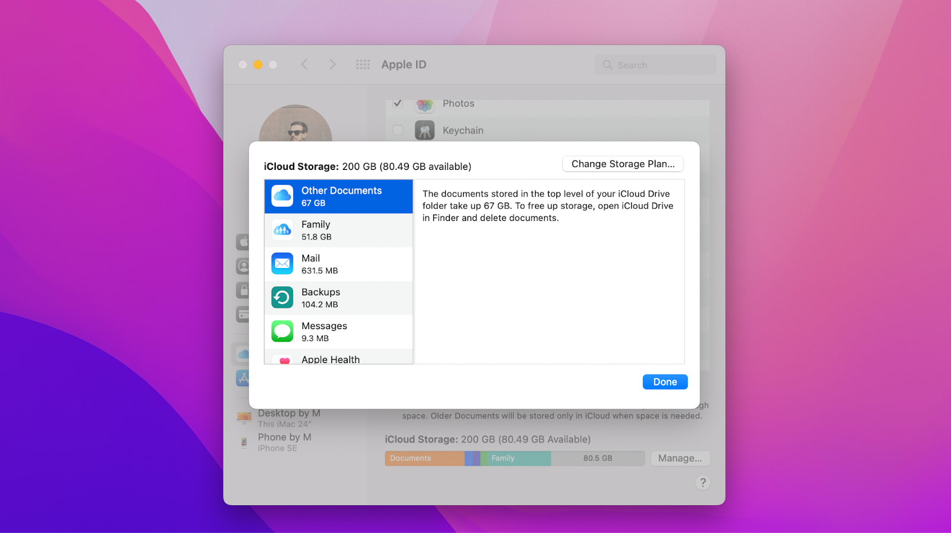Click the yellow minimize window button
Screen dimensions: 951x533
[257, 64]
